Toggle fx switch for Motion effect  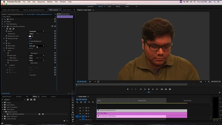click(x=5, y=19)
